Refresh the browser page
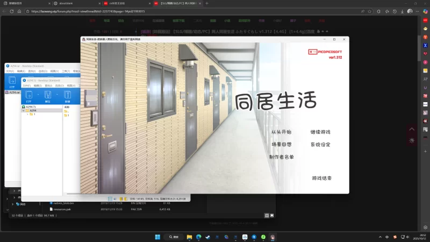Viewport: 430px width, 242px height. [x=11, y=11]
